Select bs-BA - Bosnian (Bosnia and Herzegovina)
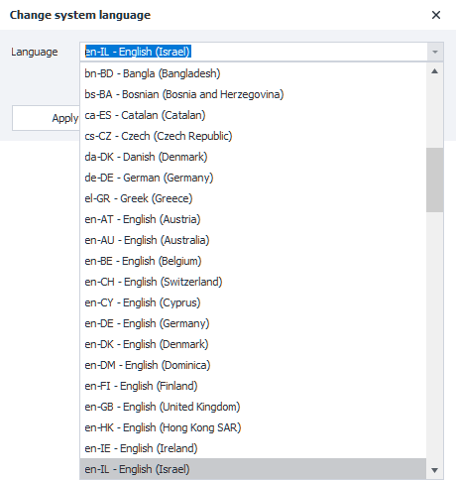The image size is (456, 480). click(x=253, y=94)
